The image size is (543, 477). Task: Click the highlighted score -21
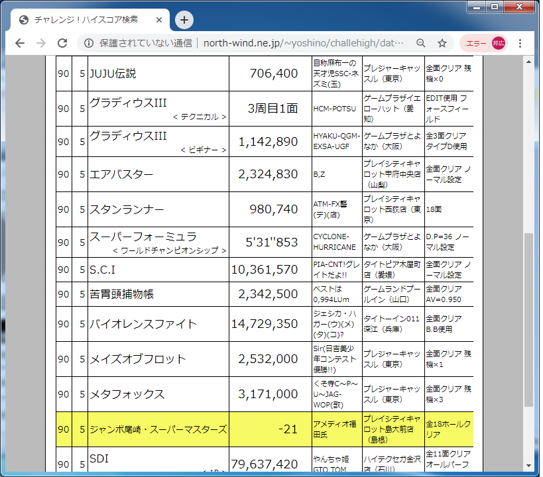click(x=288, y=429)
